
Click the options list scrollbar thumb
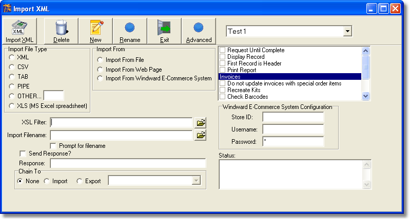[365, 67]
